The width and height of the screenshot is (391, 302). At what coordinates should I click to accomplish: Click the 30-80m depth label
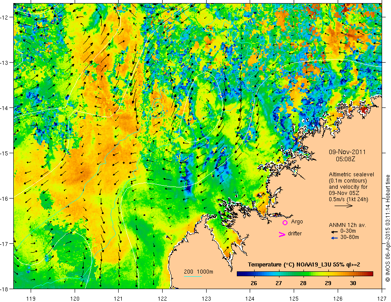(350, 237)
